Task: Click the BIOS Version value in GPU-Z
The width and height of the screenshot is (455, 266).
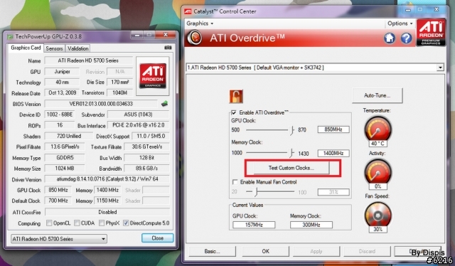Action: [x=101, y=104]
